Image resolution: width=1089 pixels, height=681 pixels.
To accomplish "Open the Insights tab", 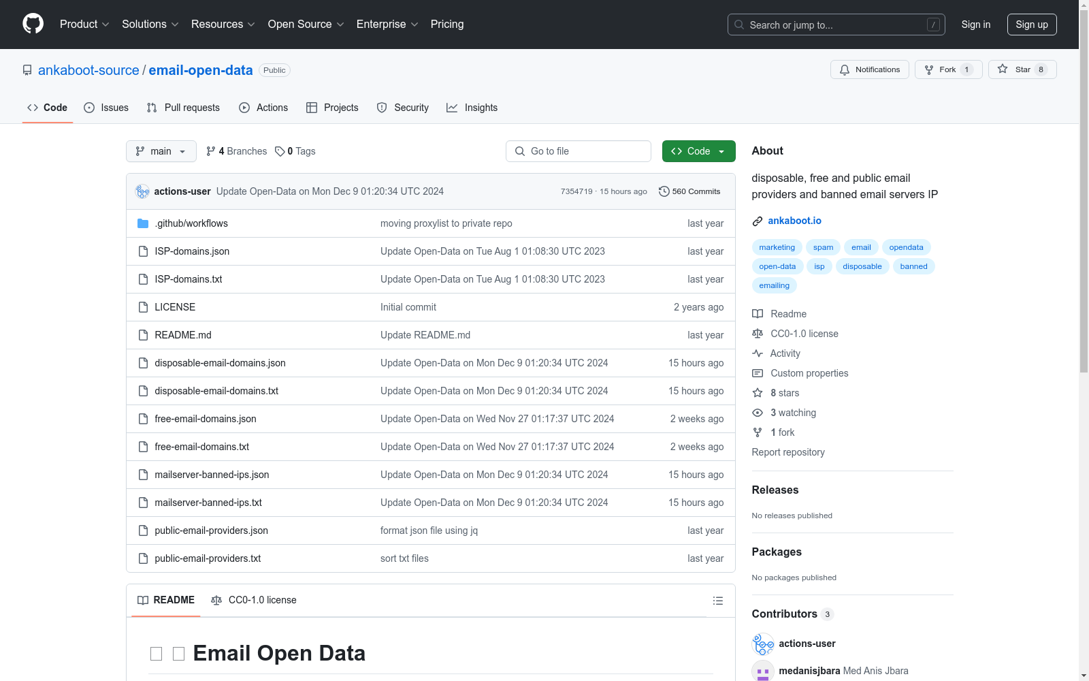I will point(472,108).
